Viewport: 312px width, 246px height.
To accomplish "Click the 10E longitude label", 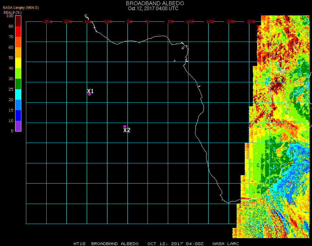I will point(189,22).
